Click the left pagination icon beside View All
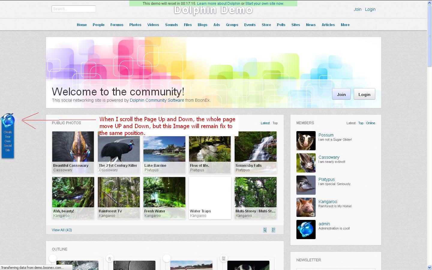The height and width of the screenshot is (270, 432). 265,230
